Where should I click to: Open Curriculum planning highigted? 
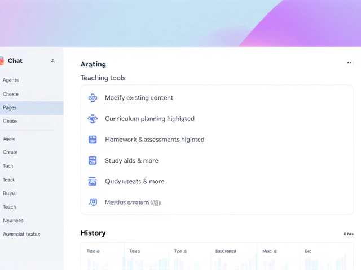coord(149,119)
